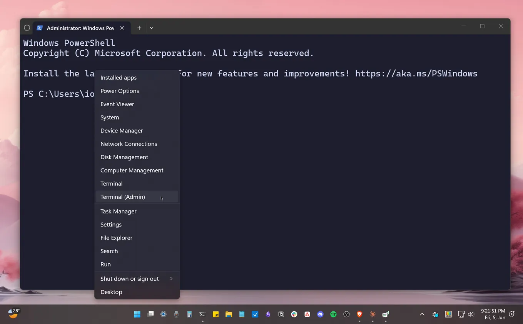Click the colorful PowerToys tray icon
The width and height of the screenshot is (523, 324).
pos(448,314)
